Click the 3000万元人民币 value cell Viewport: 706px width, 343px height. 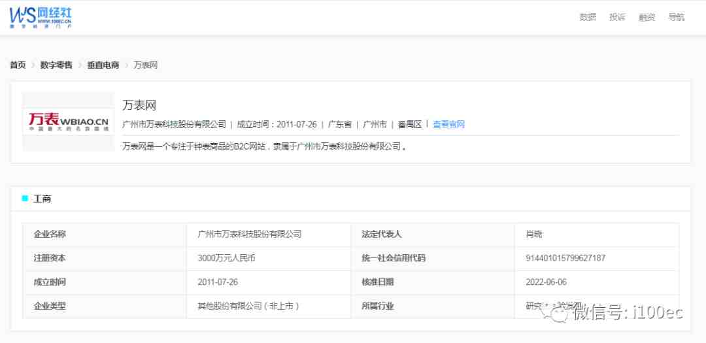click(x=269, y=258)
